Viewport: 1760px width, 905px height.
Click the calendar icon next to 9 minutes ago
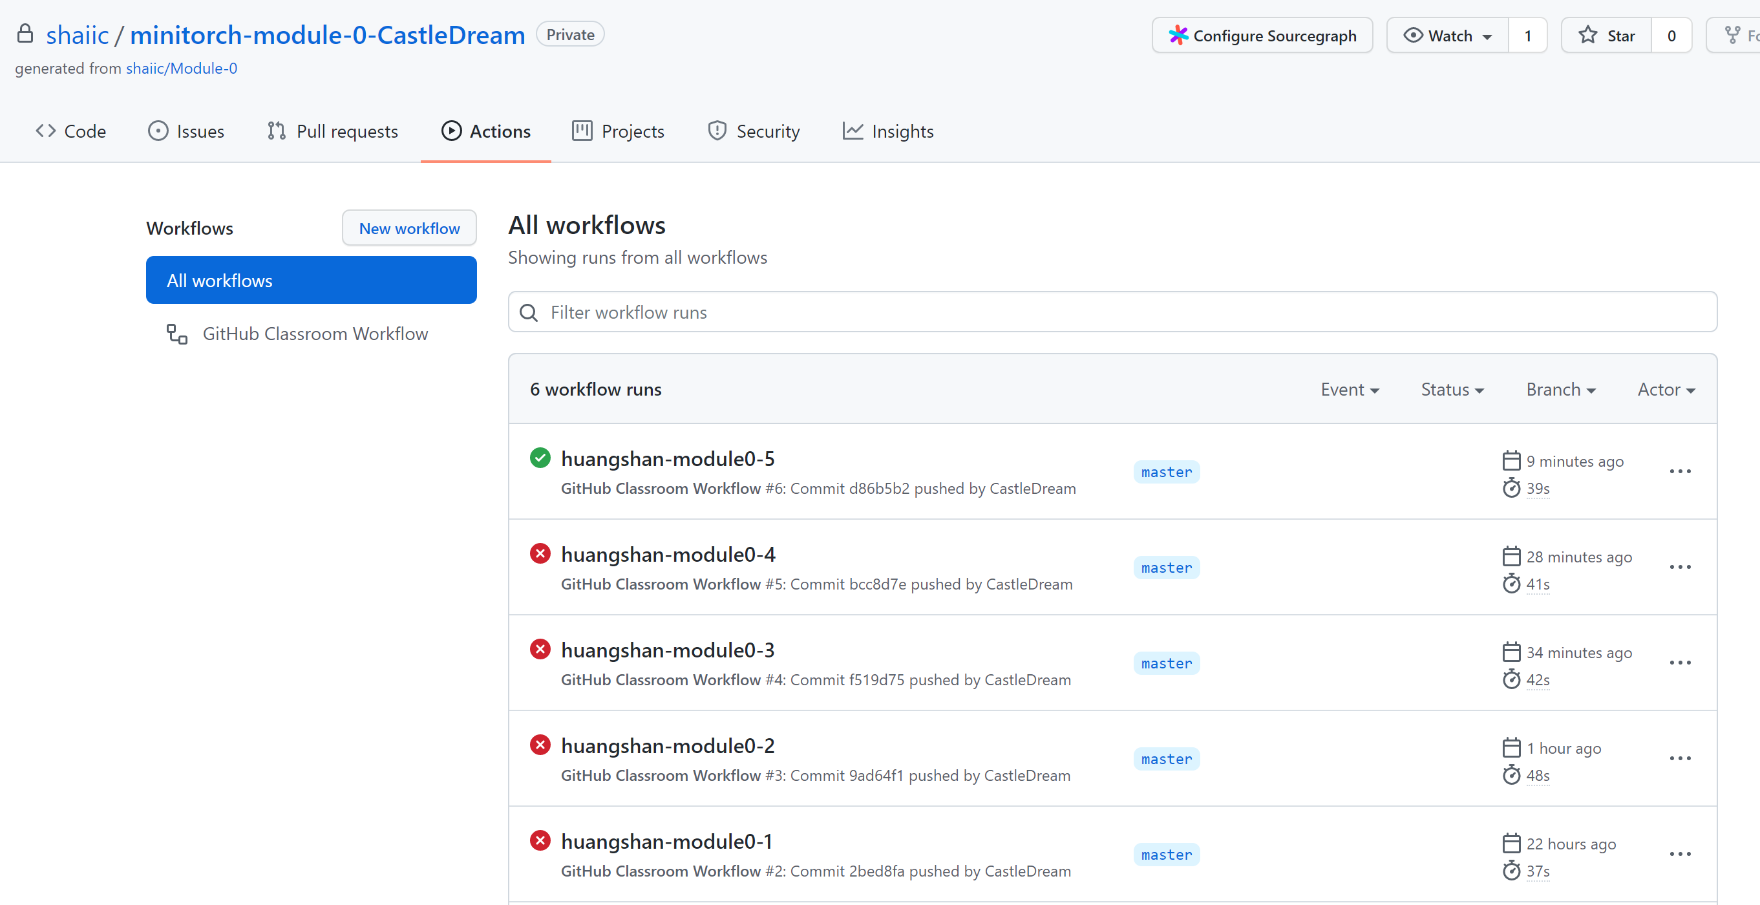1511,460
